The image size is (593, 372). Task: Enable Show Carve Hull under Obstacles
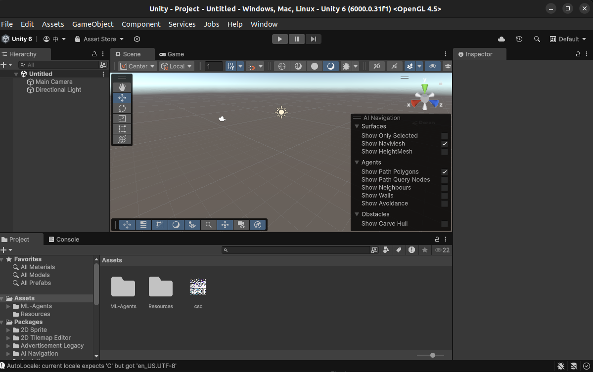click(x=444, y=223)
